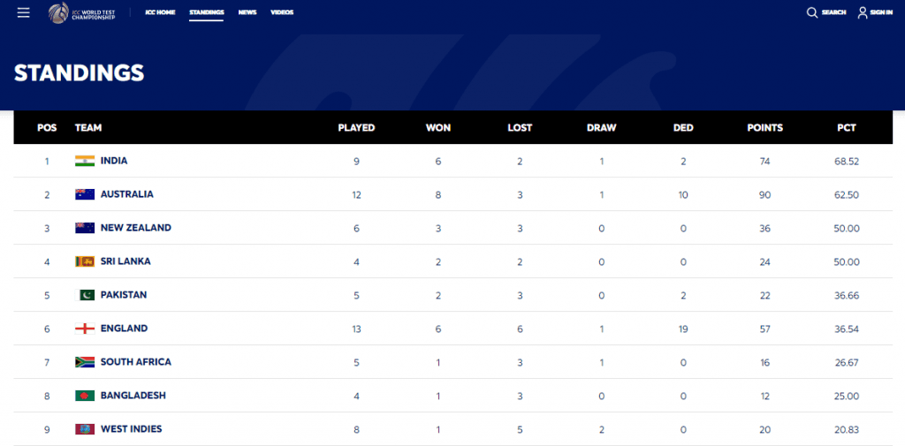Click the West Indies team name
The height and width of the screenshot is (446, 905).
(x=131, y=429)
